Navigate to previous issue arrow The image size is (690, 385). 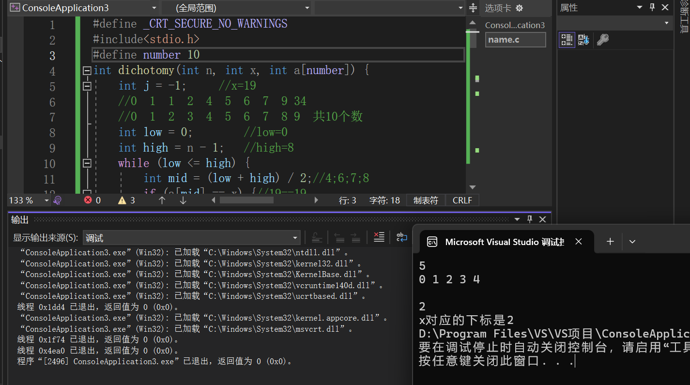click(x=162, y=200)
